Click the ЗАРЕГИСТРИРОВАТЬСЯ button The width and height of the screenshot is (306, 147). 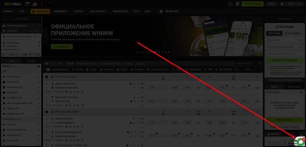coord(285,60)
